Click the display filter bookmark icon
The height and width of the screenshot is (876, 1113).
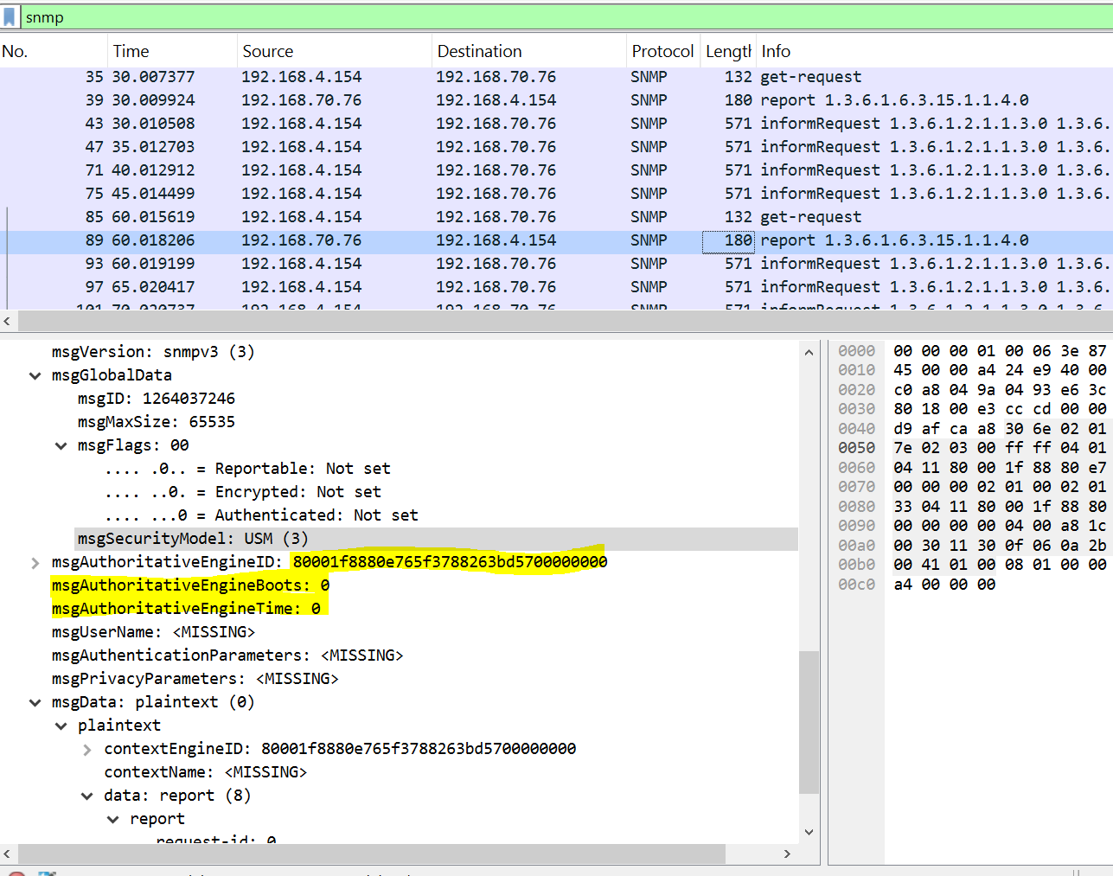coord(10,17)
